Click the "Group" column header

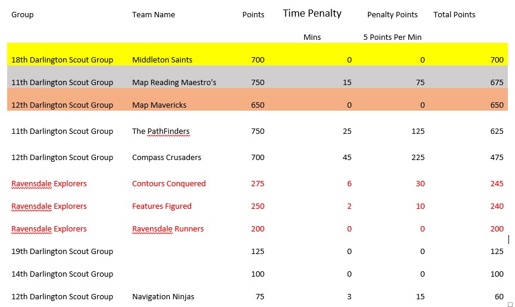(x=23, y=15)
